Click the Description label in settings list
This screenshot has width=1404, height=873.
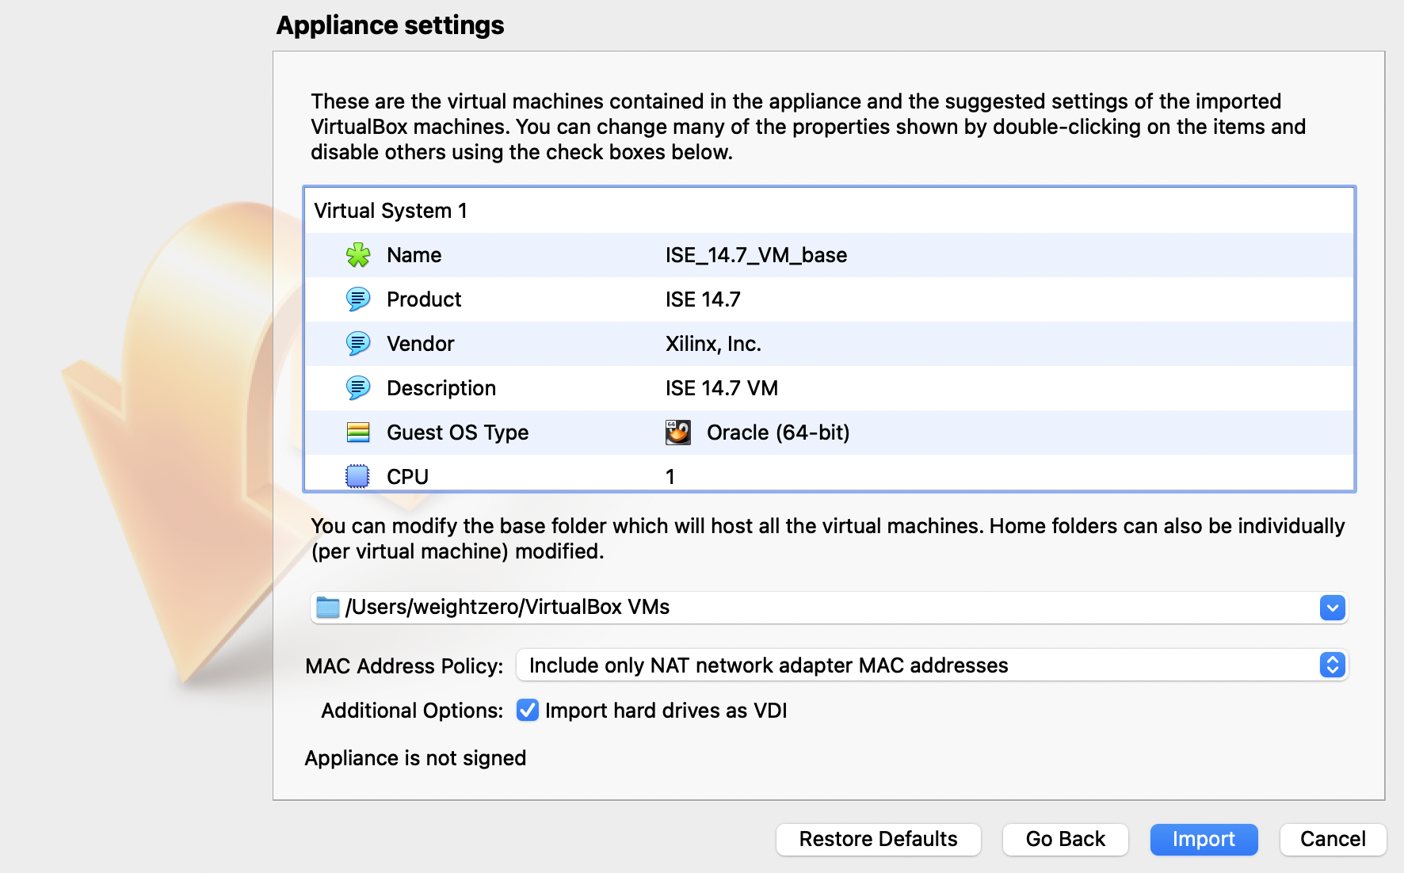pos(441,388)
